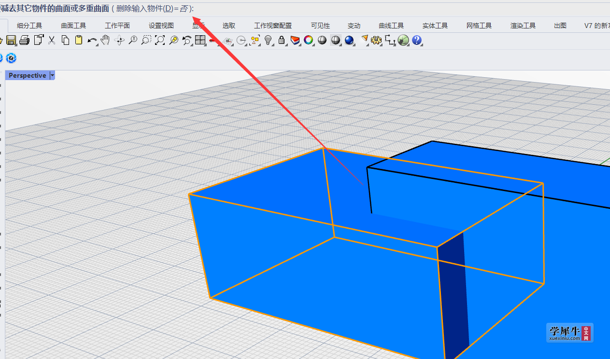Click the Perspective viewport title
Screen dimensions: 610x359
click(x=28, y=75)
